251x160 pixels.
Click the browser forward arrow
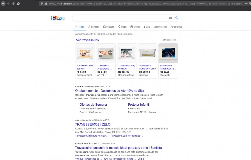(x=8, y=4)
